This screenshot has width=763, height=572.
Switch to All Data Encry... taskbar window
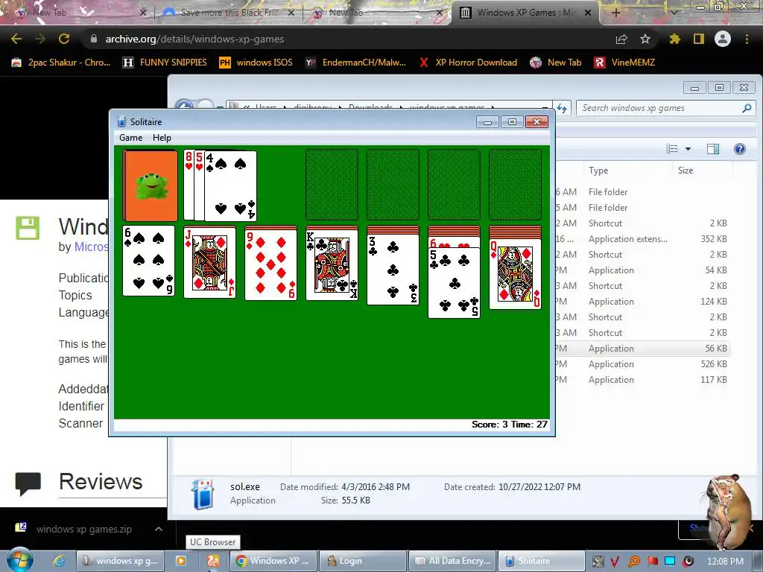click(452, 561)
